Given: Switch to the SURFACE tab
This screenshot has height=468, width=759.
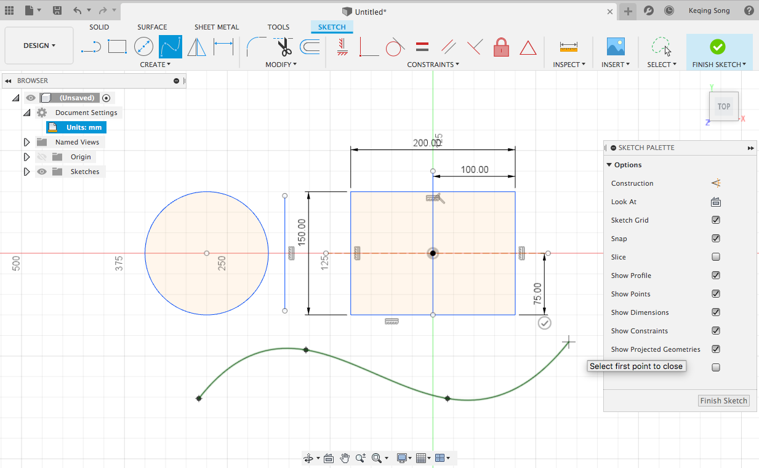Looking at the screenshot, I should (x=152, y=27).
